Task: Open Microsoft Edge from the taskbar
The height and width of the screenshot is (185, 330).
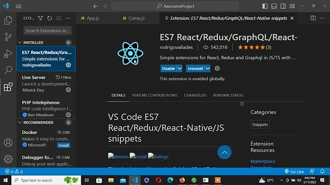Action: pyautogui.click(x=170, y=180)
